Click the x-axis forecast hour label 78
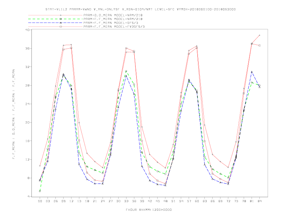The image size is (283, 219). pos(244,201)
